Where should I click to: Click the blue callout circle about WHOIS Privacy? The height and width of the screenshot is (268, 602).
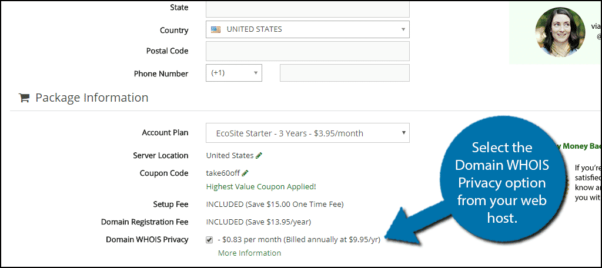(x=501, y=183)
